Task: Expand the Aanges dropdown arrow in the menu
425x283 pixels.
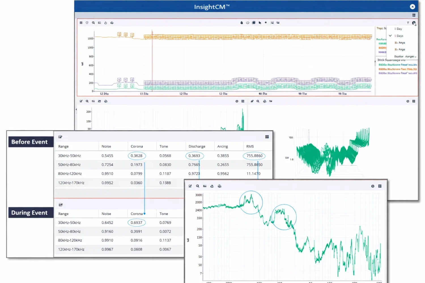Action: tap(415, 57)
